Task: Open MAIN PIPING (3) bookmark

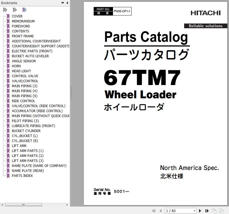Action: [x=25, y=86]
